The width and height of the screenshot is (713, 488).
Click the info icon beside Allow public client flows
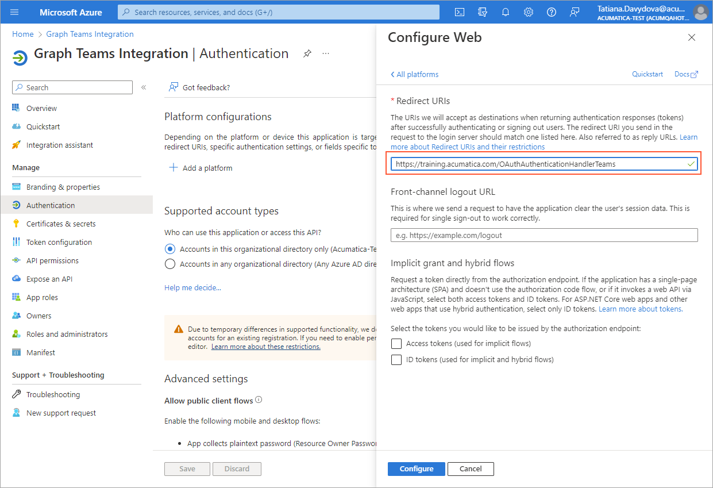coord(259,399)
